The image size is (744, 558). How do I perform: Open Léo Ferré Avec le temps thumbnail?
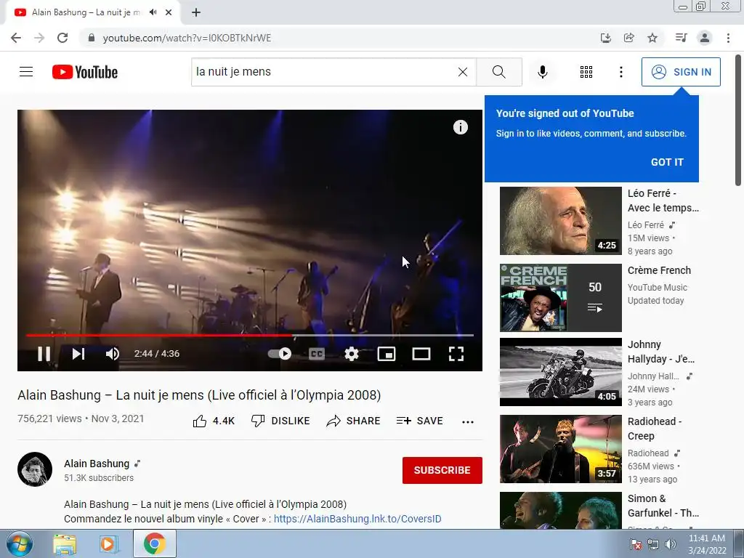[560, 221]
